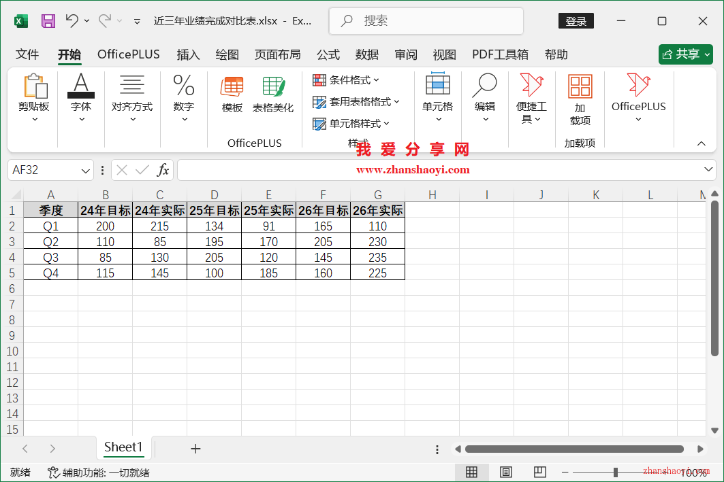The height and width of the screenshot is (482, 724).
Task: Open the PDF工具箱 ribbon tab
Action: pos(500,54)
